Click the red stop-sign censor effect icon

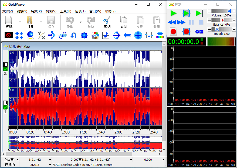coord(9,36)
